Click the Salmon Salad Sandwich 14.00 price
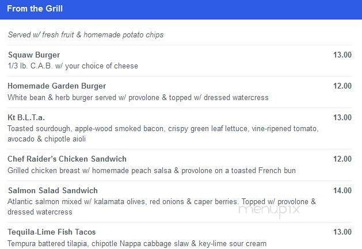The width and height of the screenshot is (362, 249). point(342,190)
